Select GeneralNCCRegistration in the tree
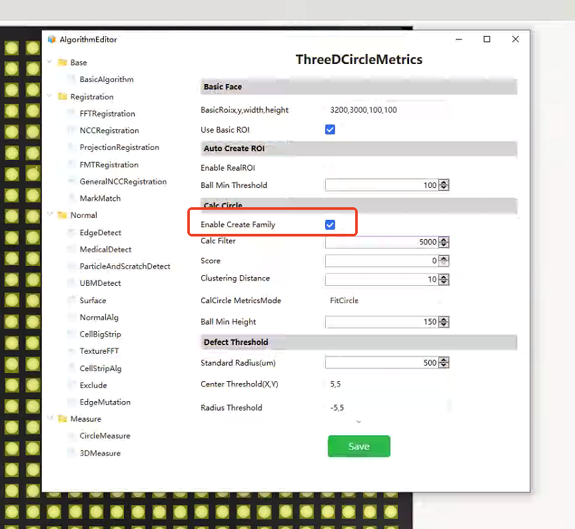 click(x=123, y=181)
